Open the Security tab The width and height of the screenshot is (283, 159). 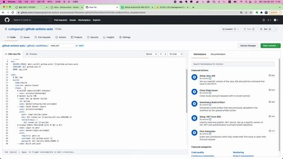point(93,37)
